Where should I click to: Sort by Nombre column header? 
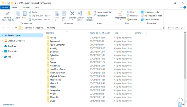click(x=50, y=33)
